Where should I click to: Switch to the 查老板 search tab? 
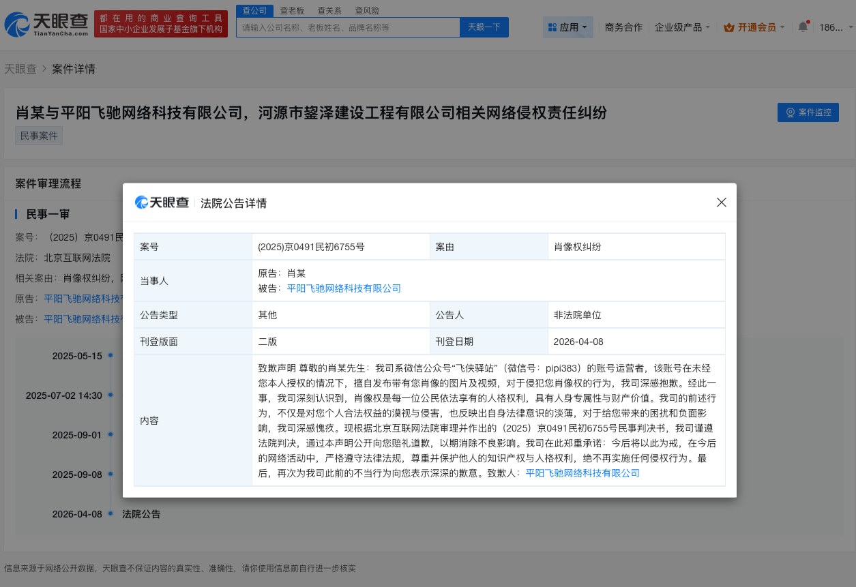point(291,10)
